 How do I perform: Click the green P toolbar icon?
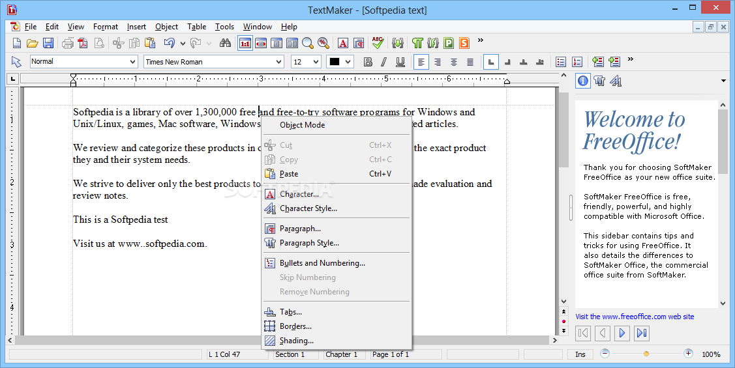point(449,44)
